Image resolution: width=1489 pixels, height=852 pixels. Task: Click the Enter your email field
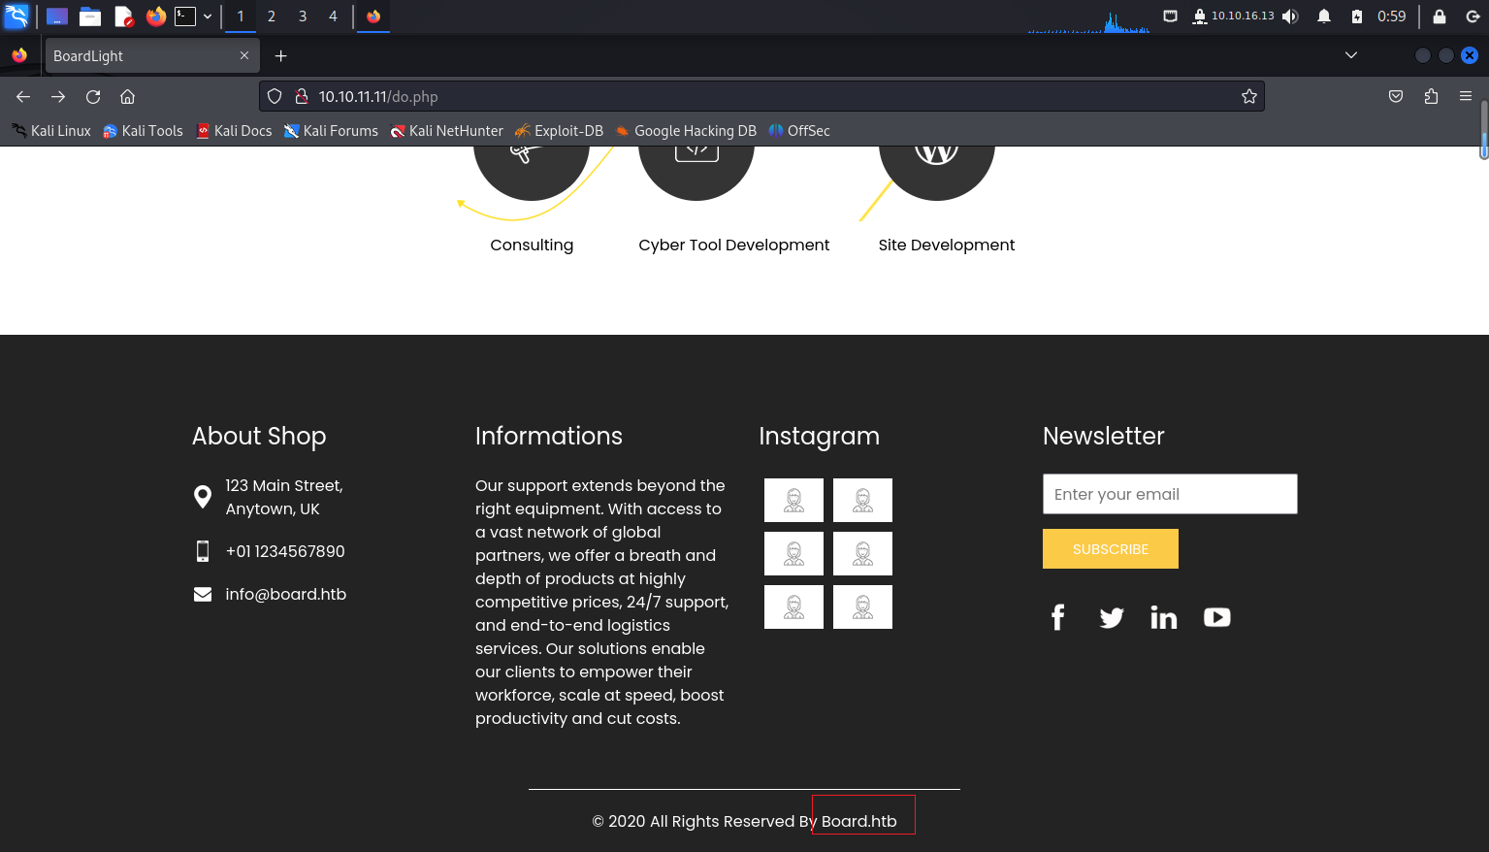tap(1170, 494)
